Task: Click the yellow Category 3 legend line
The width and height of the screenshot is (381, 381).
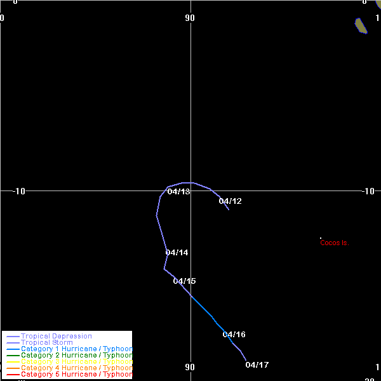Action: [x=13, y=362]
